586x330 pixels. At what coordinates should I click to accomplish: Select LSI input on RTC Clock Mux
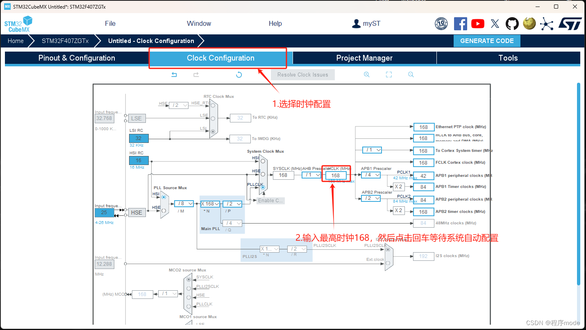click(213, 131)
